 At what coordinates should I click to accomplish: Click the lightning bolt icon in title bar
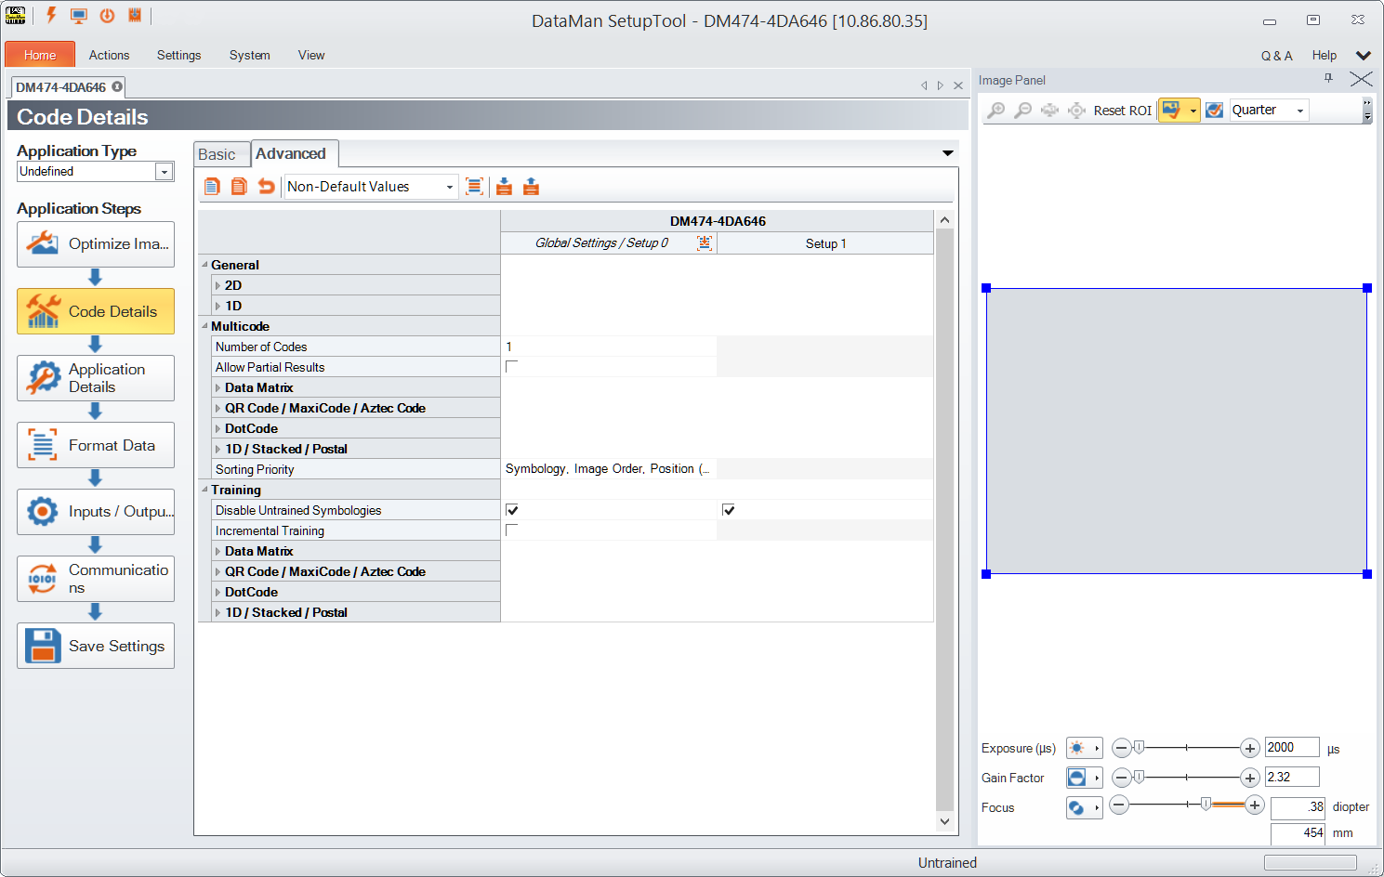click(x=51, y=16)
